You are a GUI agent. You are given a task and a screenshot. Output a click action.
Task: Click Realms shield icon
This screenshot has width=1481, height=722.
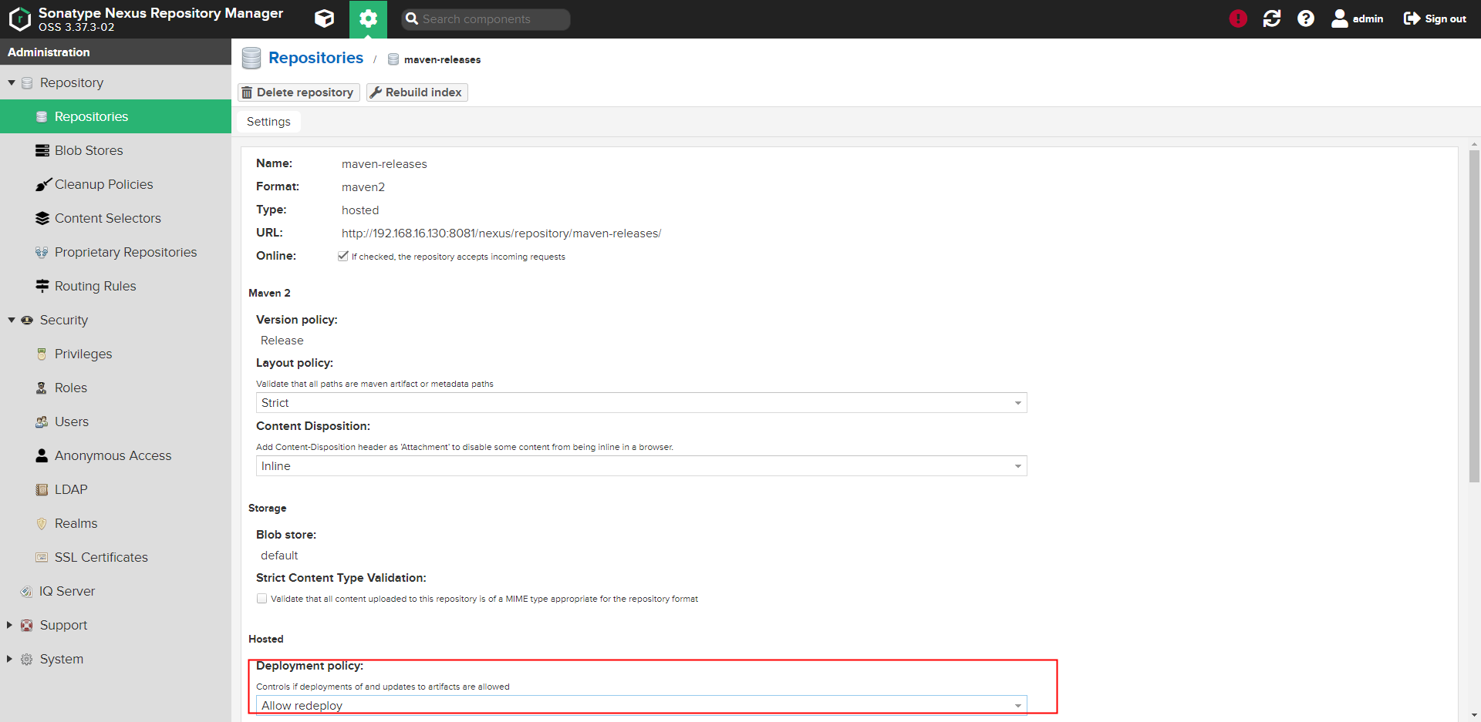coord(42,523)
